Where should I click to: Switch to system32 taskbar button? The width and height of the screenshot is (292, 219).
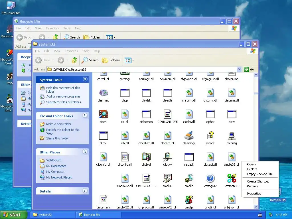[x=53, y=215]
